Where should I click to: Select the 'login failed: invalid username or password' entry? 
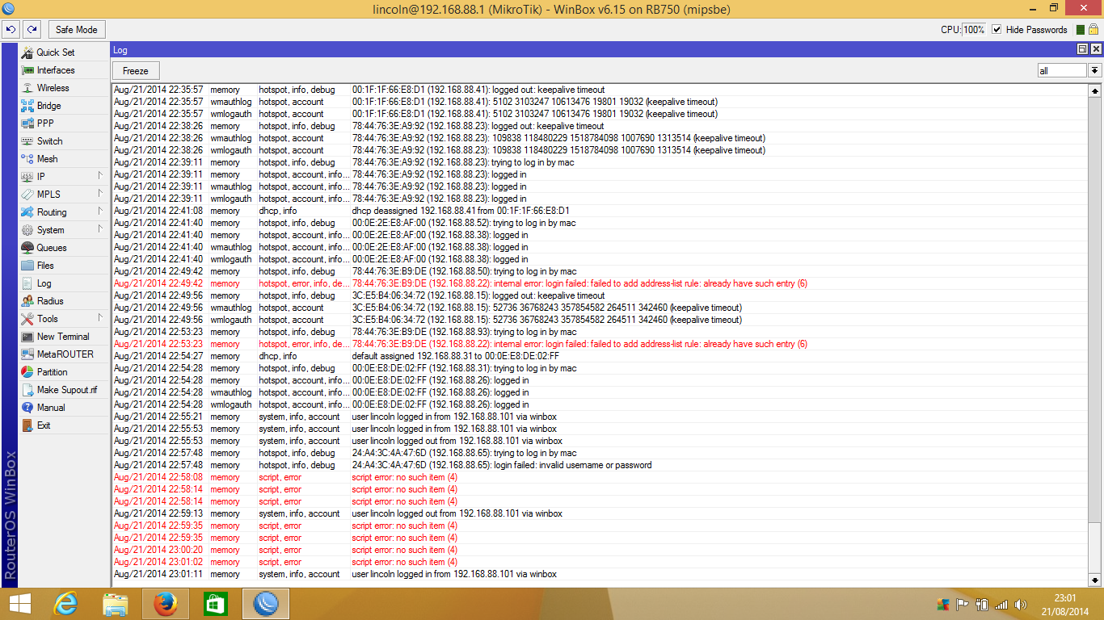pos(600,465)
